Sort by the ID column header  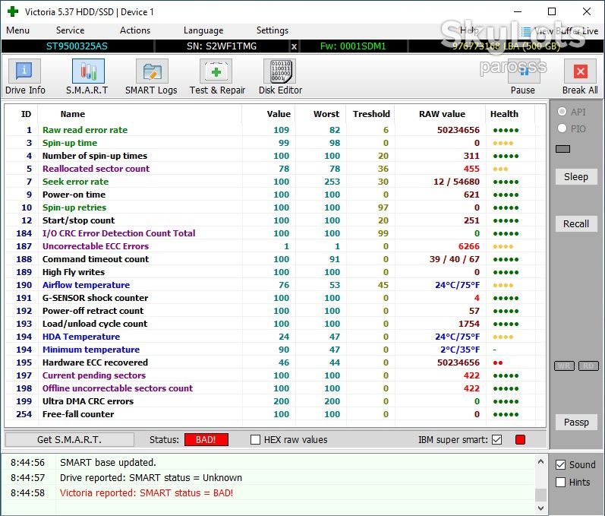tap(26, 114)
